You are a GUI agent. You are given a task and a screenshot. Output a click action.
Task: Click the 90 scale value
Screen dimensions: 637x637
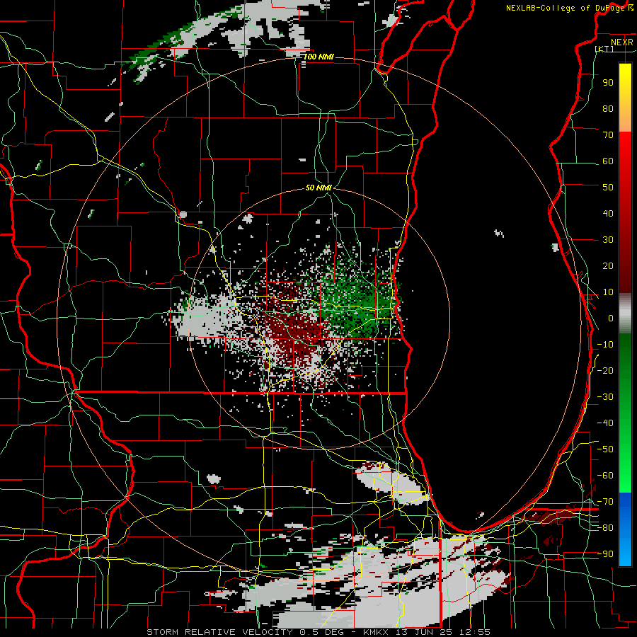(608, 83)
